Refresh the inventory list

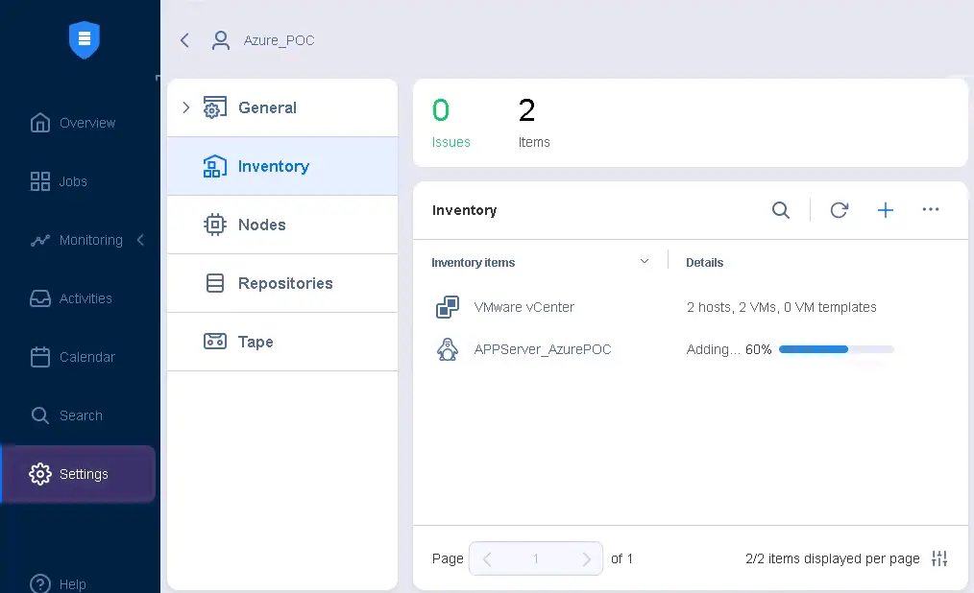[840, 210]
